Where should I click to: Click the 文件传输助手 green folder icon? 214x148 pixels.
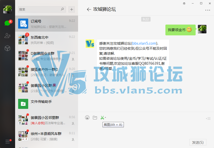(x=23, y=104)
